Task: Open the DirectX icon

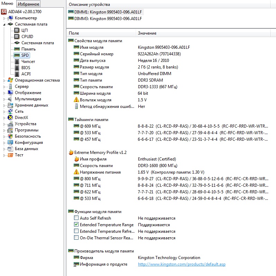Action: [10, 118]
